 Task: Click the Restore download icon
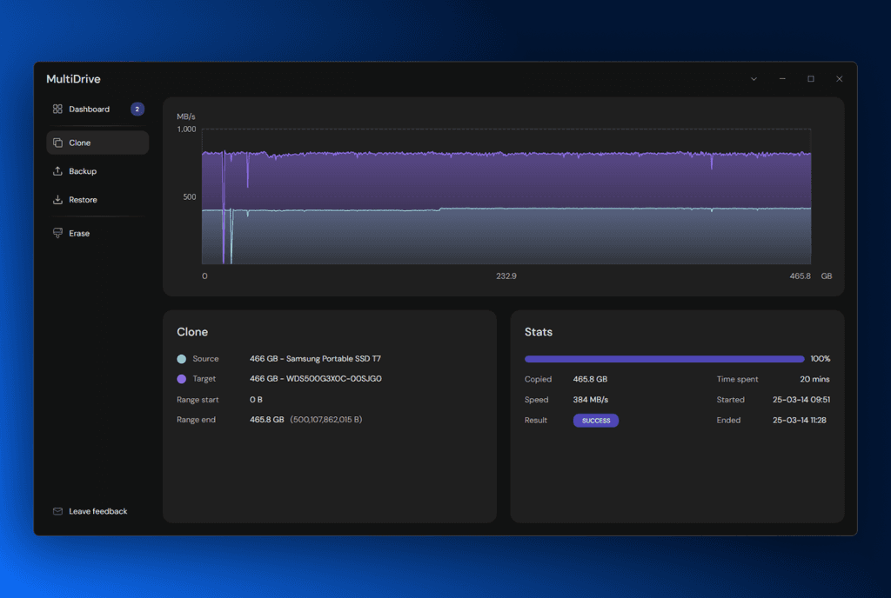point(57,199)
